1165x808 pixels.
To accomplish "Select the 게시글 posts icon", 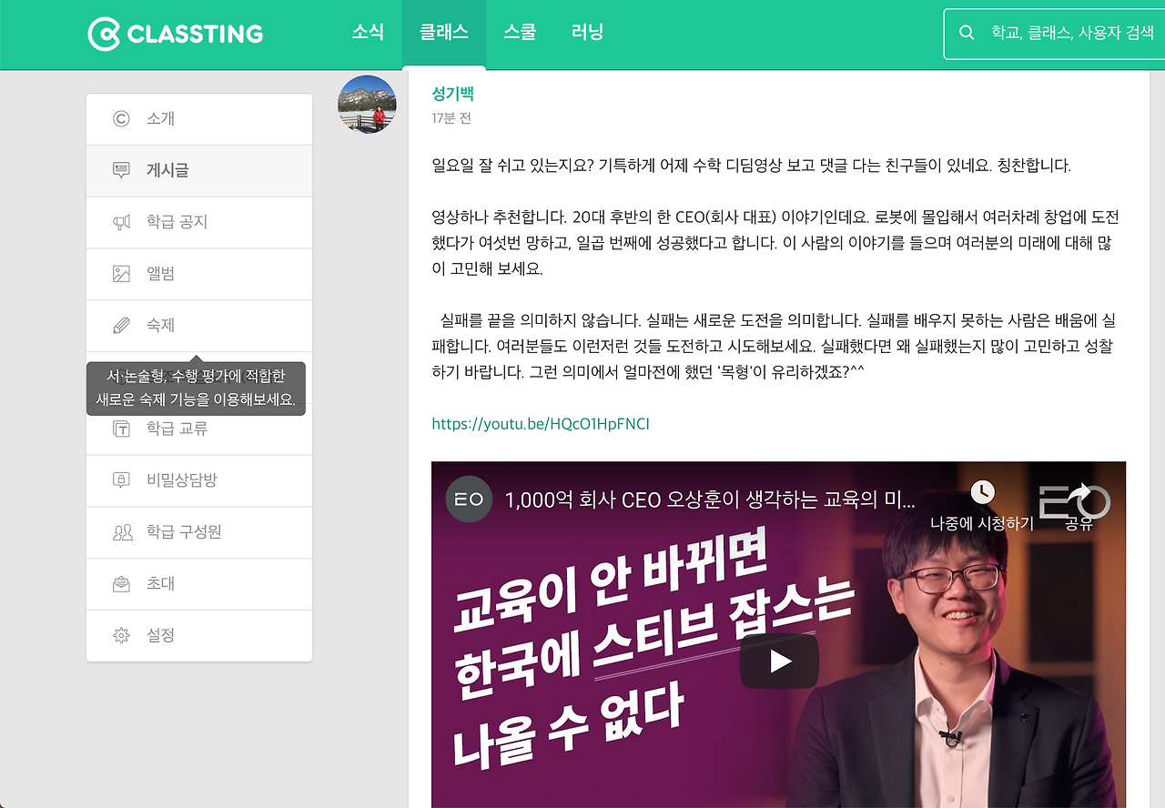I will (121, 170).
